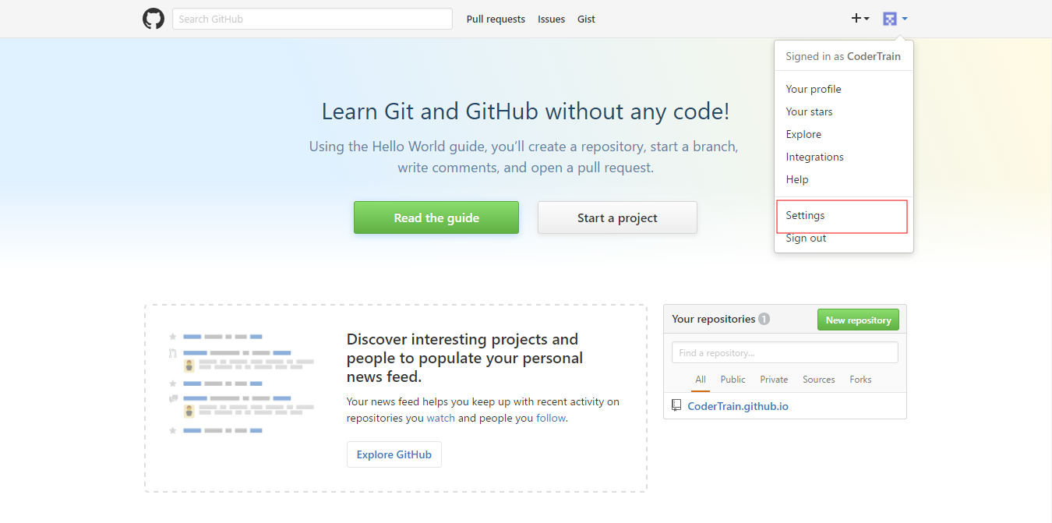Go to Issues in the header
The width and height of the screenshot is (1052, 523).
551,19
